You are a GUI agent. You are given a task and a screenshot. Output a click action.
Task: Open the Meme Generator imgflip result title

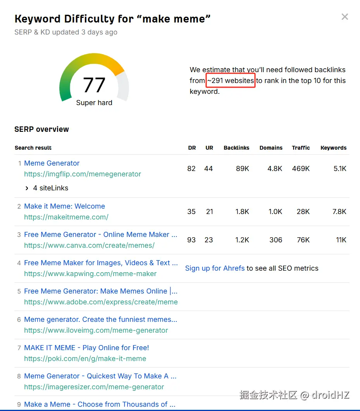[52, 163]
